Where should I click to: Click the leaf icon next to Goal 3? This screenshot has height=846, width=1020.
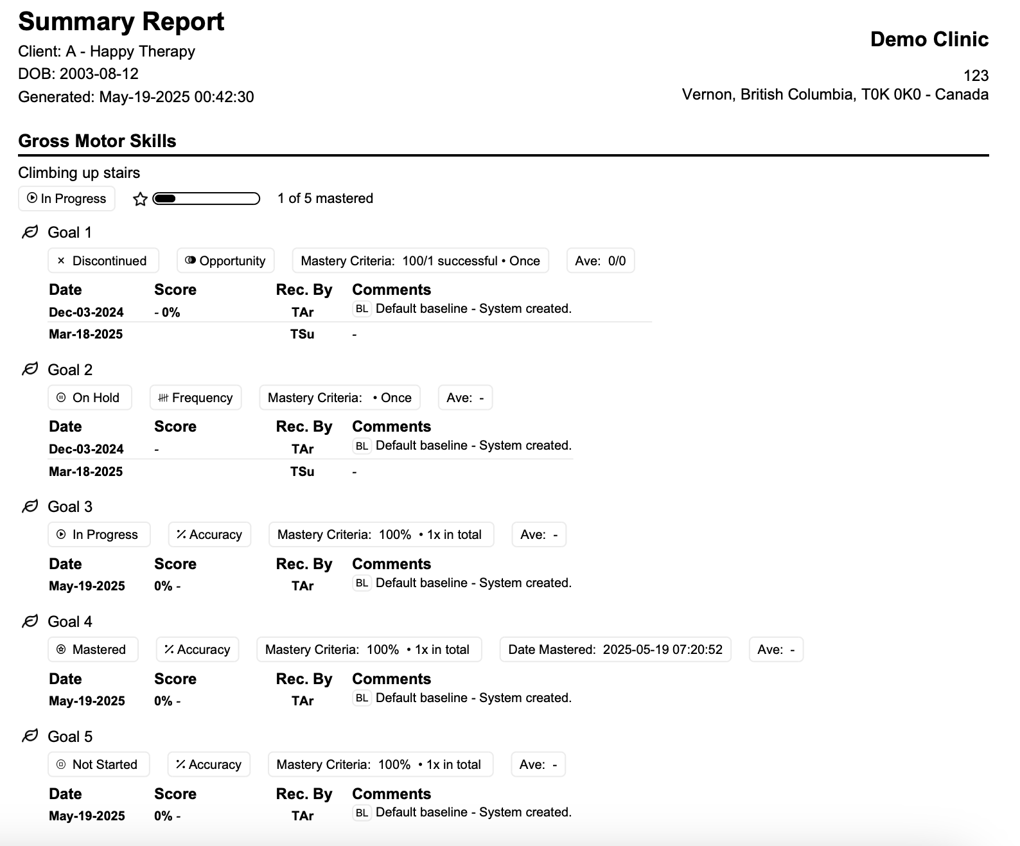click(30, 507)
